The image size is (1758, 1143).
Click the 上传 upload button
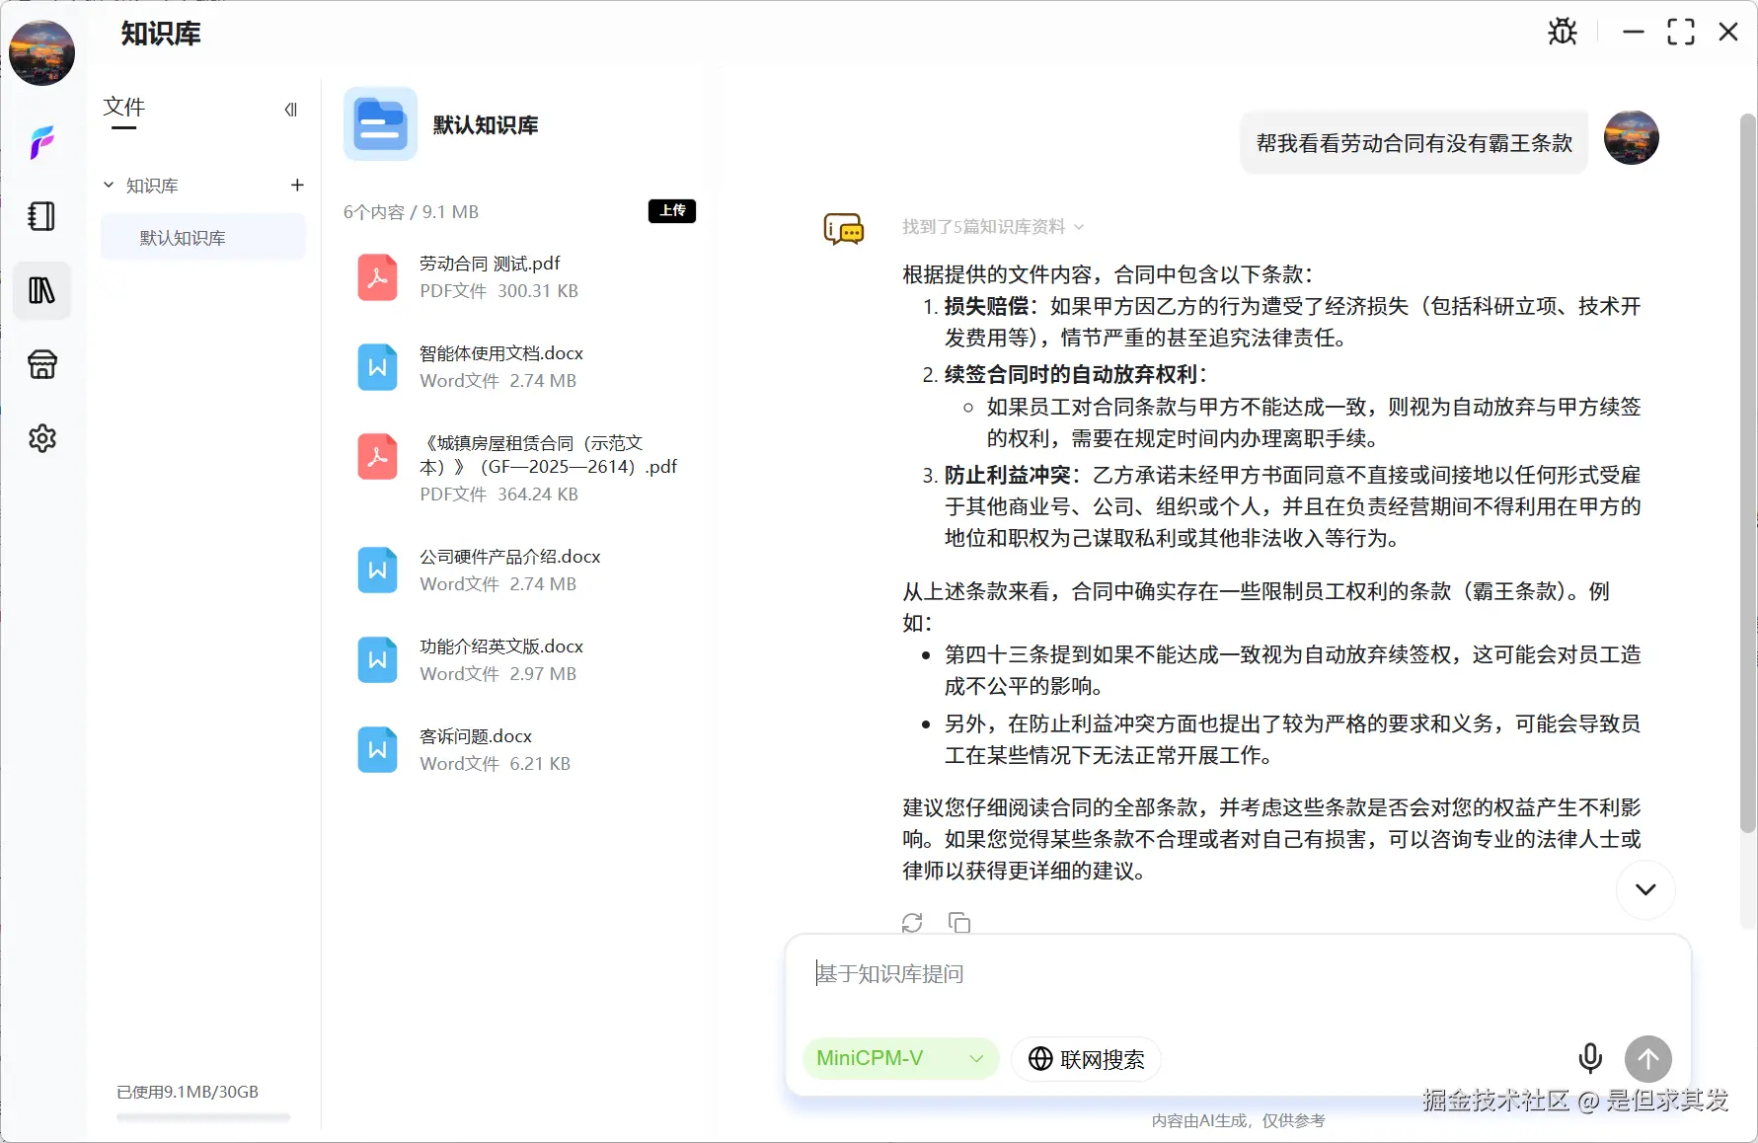click(671, 210)
